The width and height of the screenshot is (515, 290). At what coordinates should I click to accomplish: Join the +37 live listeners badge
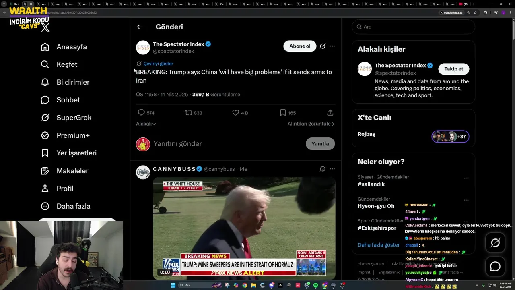pyautogui.click(x=450, y=137)
